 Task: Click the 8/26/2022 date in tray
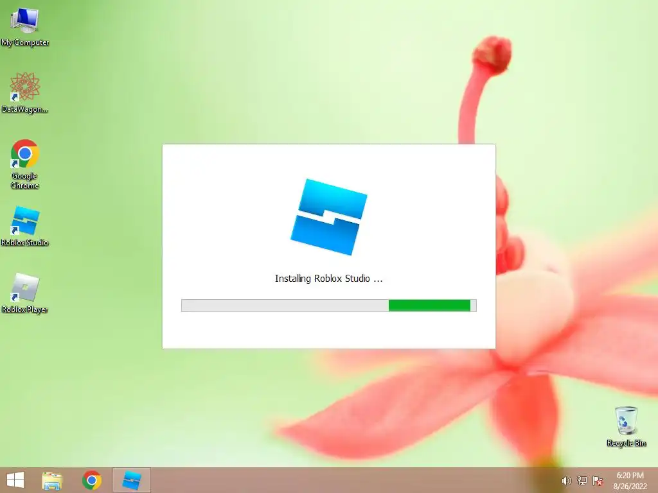(x=630, y=487)
